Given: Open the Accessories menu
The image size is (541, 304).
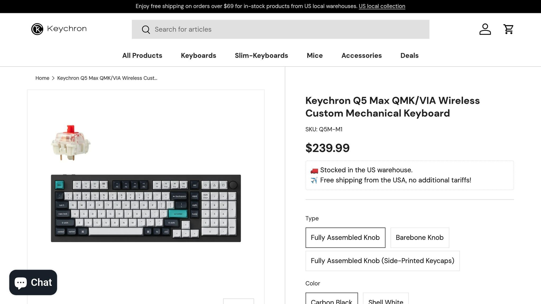Looking at the screenshot, I should point(362,55).
